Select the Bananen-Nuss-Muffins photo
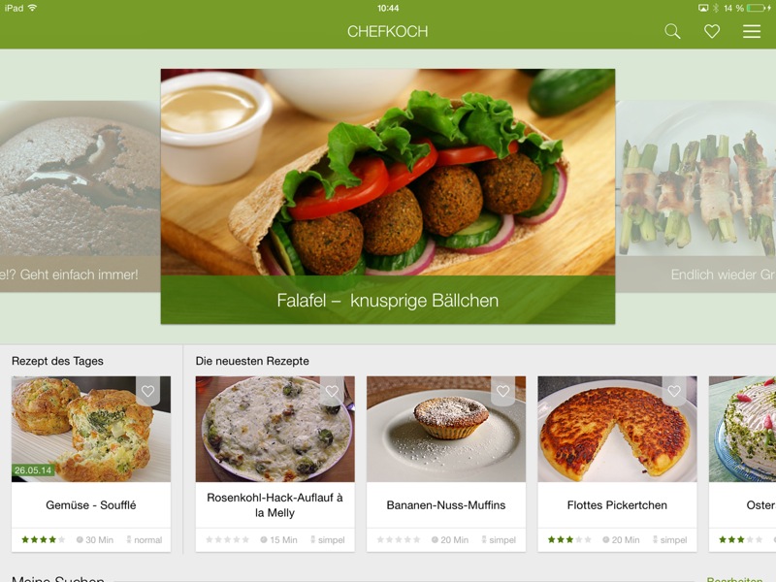Screen dimensions: 776x582 click(x=446, y=429)
